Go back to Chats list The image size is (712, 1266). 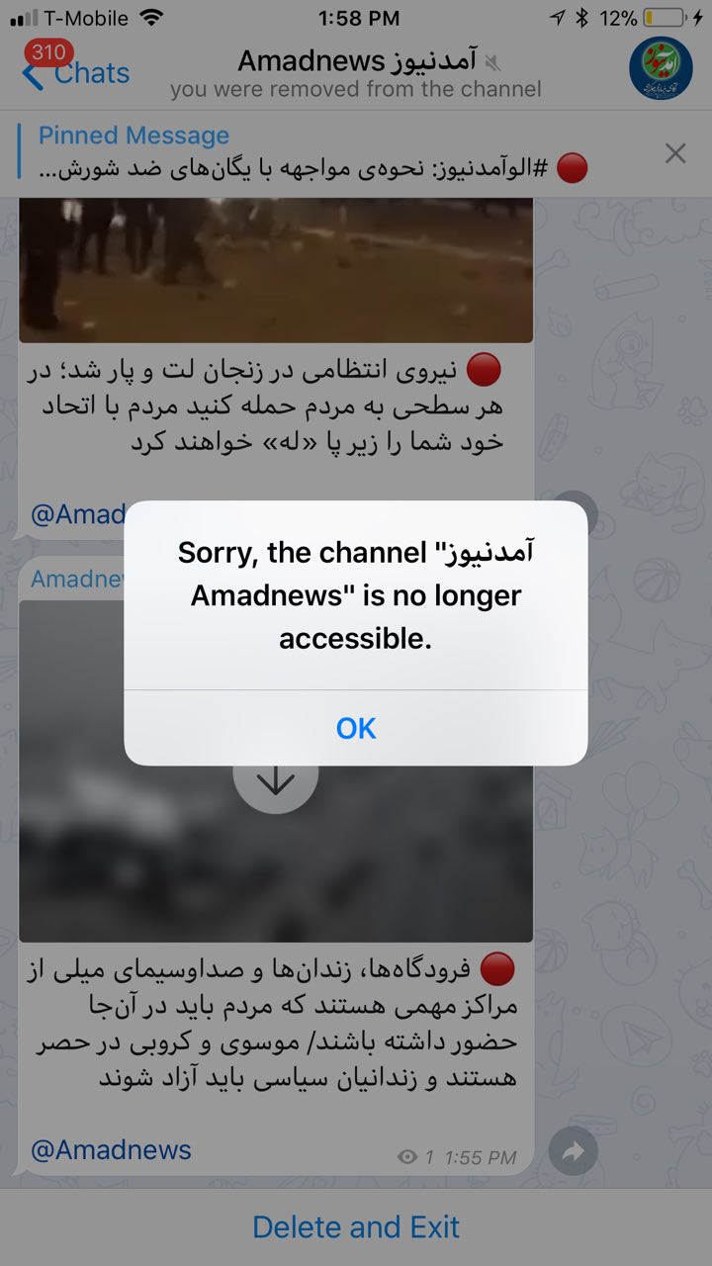(x=77, y=73)
